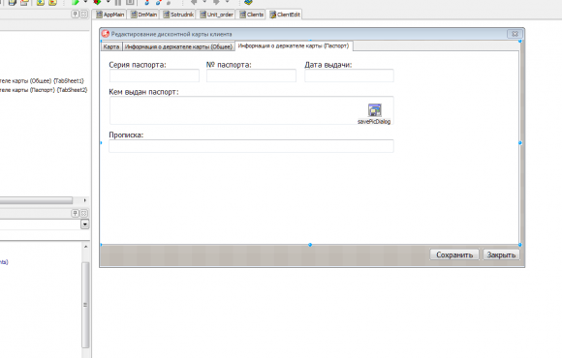Close the lower left inspector panel
562x358 pixels.
pyautogui.click(x=84, y=214)
